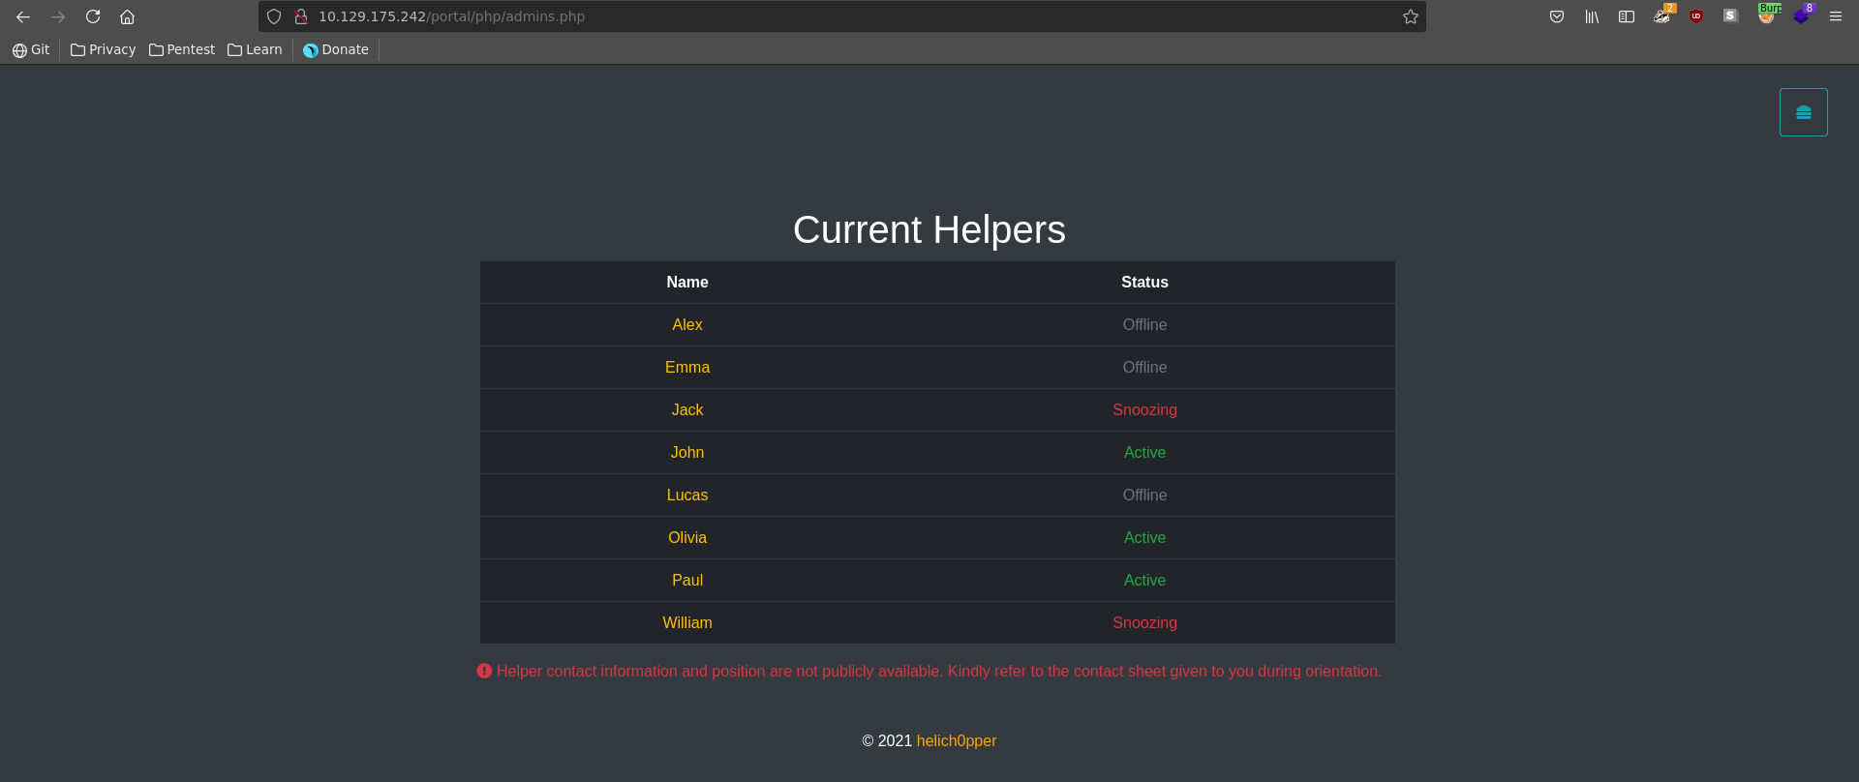
Task: View site security info via lock icon
Action: click(301, 16)
